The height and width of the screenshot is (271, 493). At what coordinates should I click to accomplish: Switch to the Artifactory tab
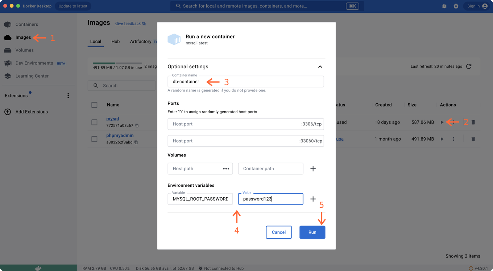point(141,42)
